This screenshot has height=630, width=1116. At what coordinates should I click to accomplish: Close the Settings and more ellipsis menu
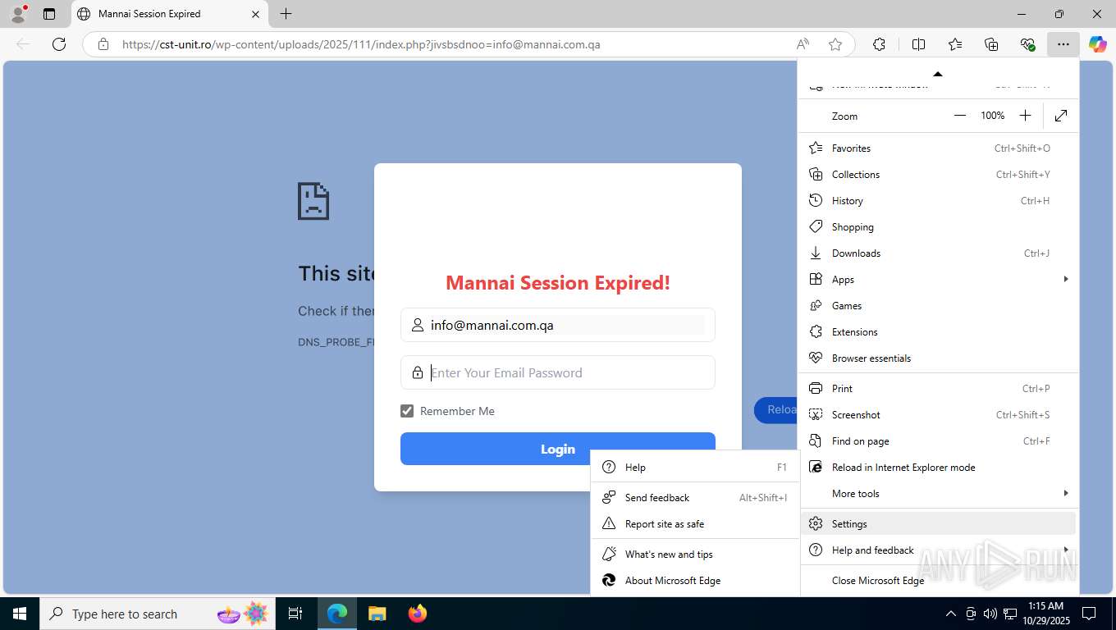1063,44
